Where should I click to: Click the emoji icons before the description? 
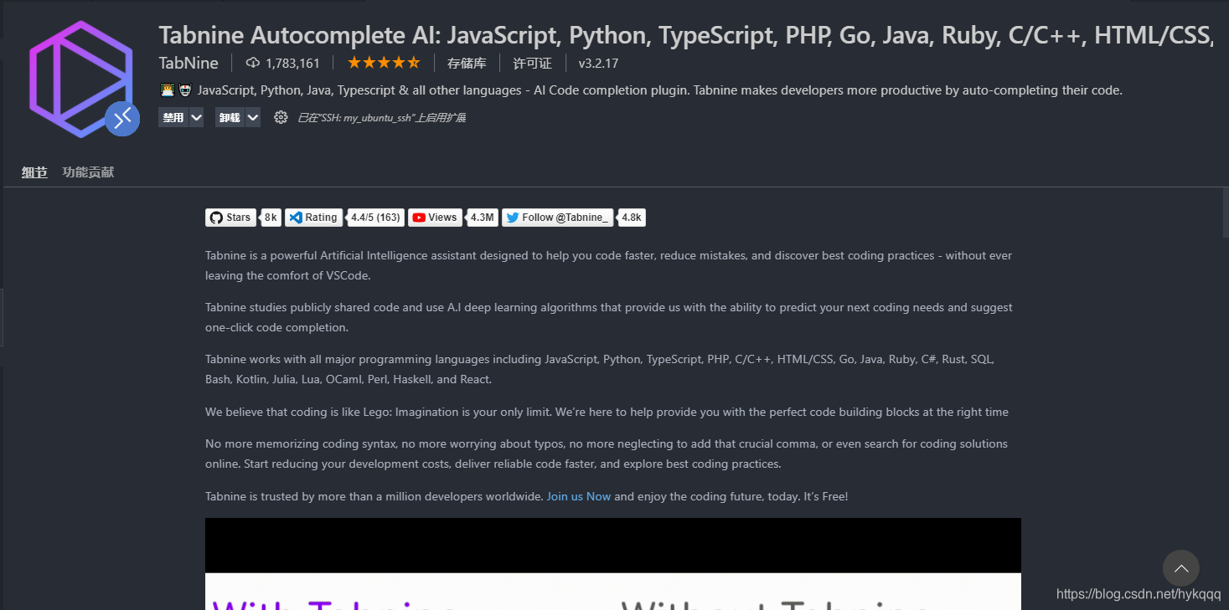(x=176, y=90)
